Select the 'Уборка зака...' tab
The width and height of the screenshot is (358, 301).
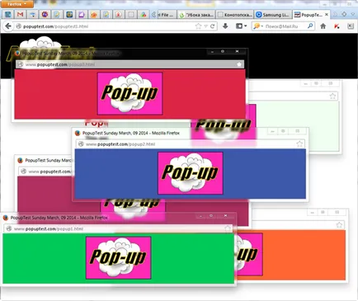[x=196, y=15]
